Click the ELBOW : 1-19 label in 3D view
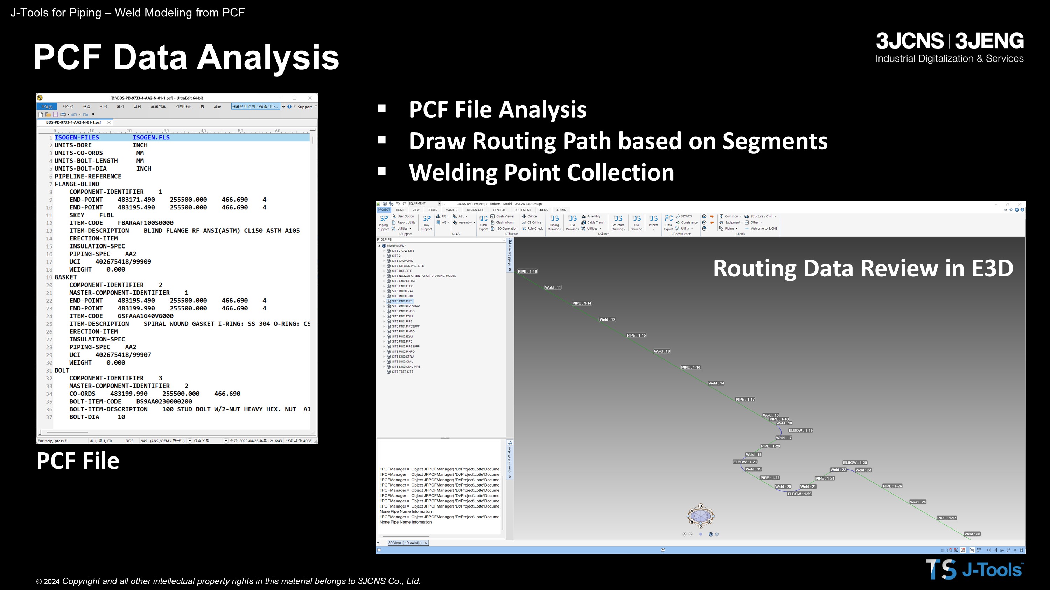Screen dimensions: 1050x590 pos(800,430)
